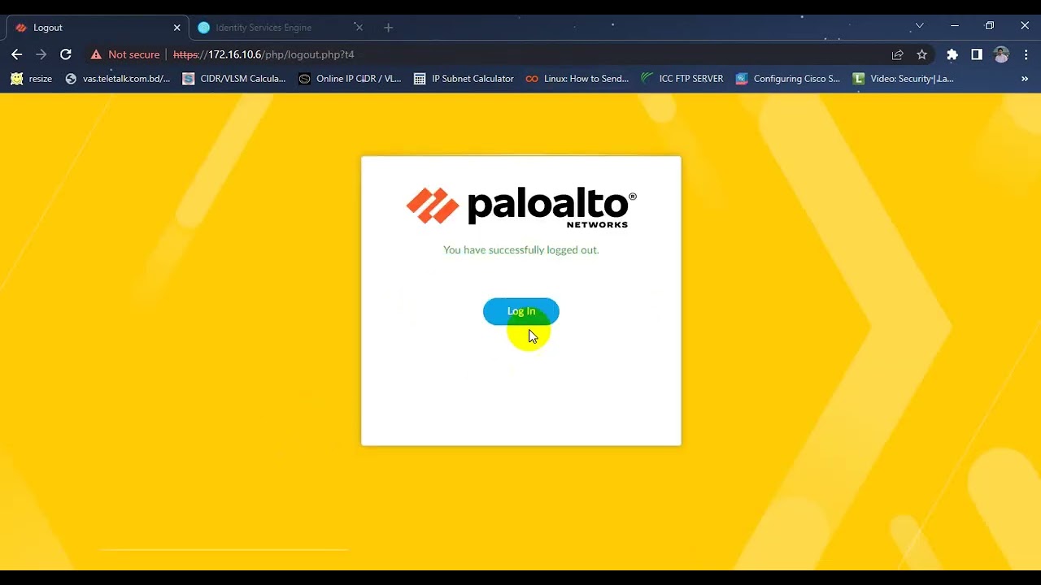The image size is (1041, 585).
Task: Open the ICC FTP SERVER bookmark
Action: [682, 79]
